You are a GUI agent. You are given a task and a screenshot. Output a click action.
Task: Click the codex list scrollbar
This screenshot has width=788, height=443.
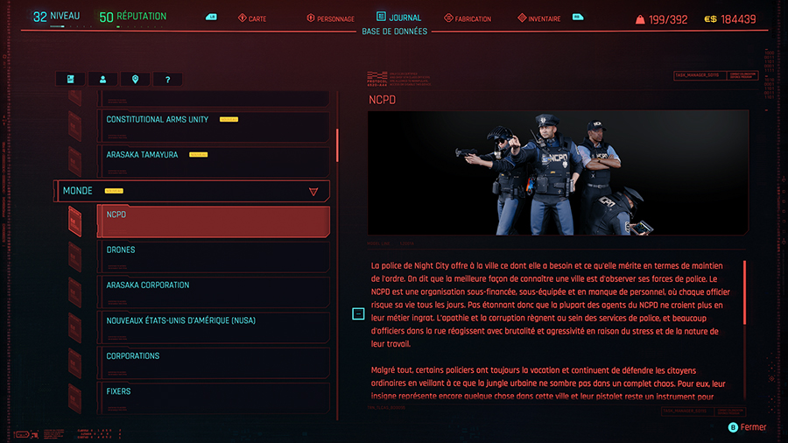[x=337, y=140]
